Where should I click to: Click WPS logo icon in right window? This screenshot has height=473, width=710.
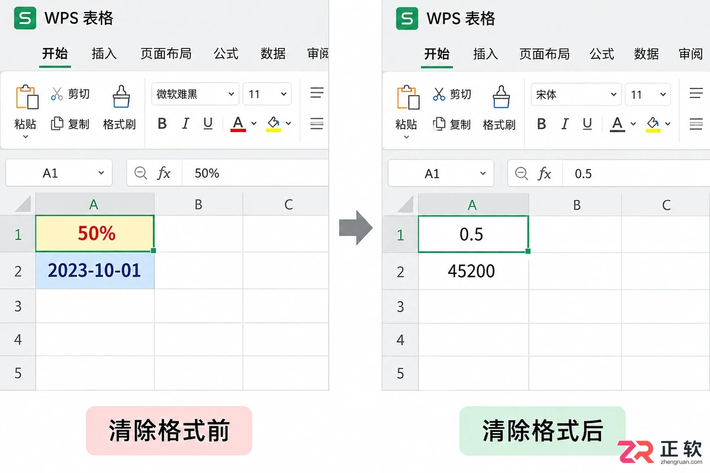pyautogui.click(x=407, y=19)
